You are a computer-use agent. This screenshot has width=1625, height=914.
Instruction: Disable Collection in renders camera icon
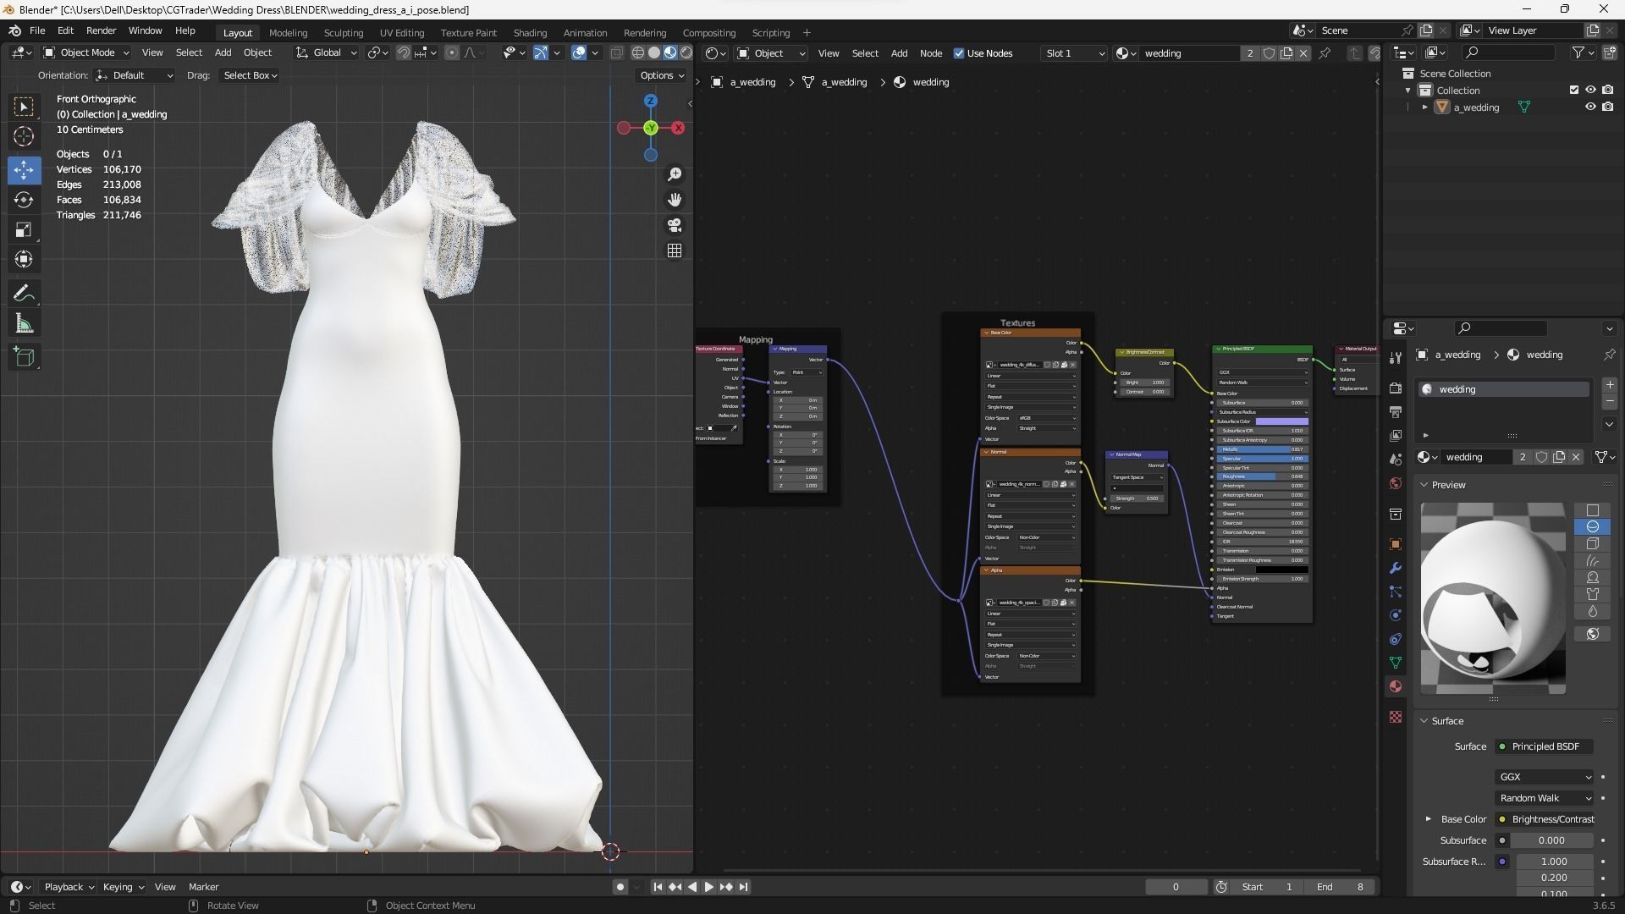(x=1607, y=90)
